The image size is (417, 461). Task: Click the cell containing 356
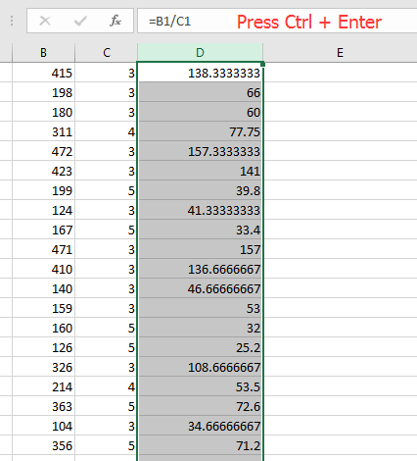(x=43, y=445)
